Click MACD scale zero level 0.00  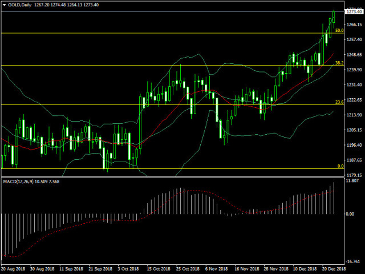point(350,214)
